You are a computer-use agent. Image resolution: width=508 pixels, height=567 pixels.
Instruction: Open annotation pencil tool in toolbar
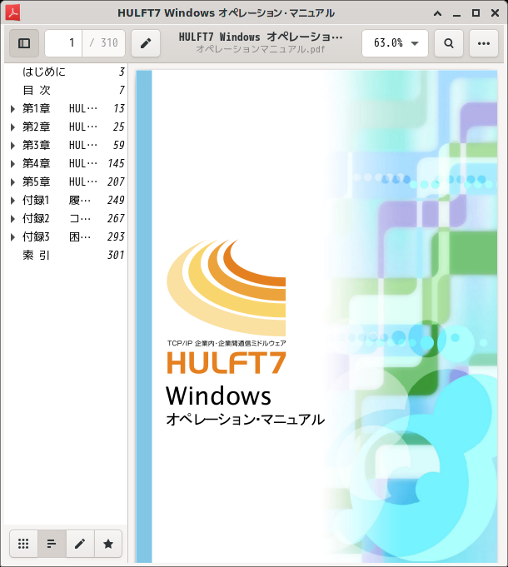point(146,43)
